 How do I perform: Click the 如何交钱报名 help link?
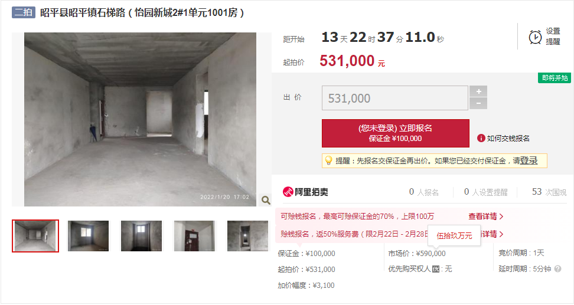(508, 138)
